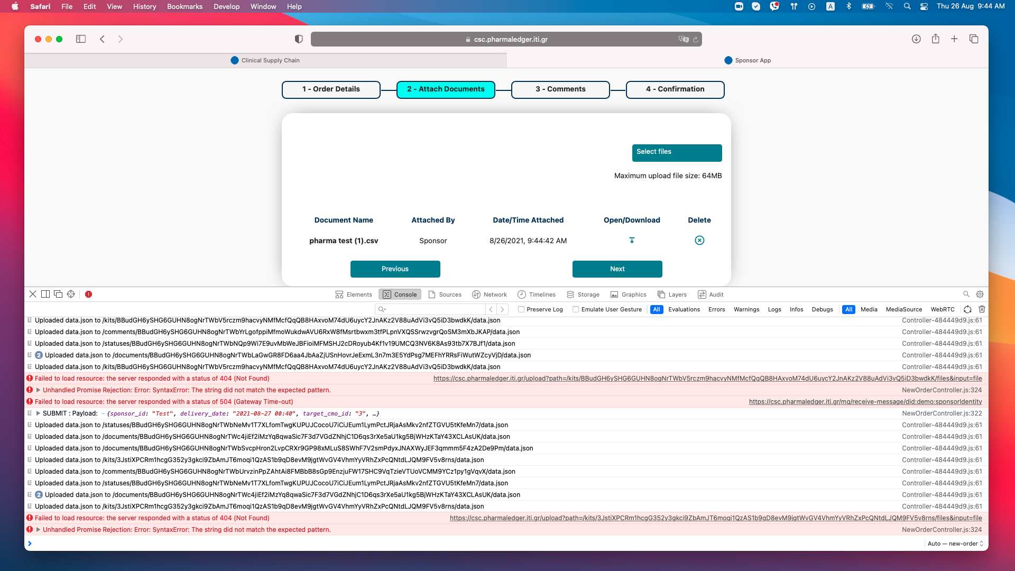
Task: Filter console to Errors only
Action: click(716, 310)
